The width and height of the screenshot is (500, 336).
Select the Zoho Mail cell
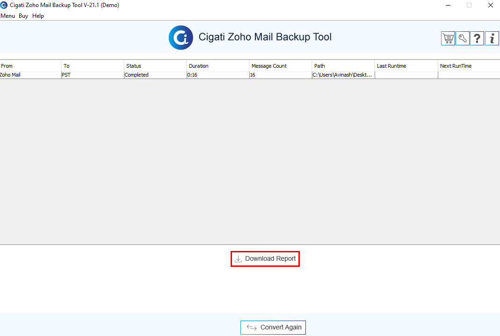(x=30, y=75)
